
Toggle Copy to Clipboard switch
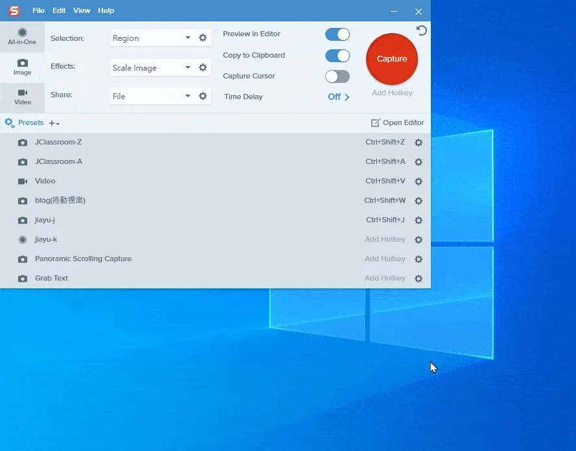pos(337,56)
